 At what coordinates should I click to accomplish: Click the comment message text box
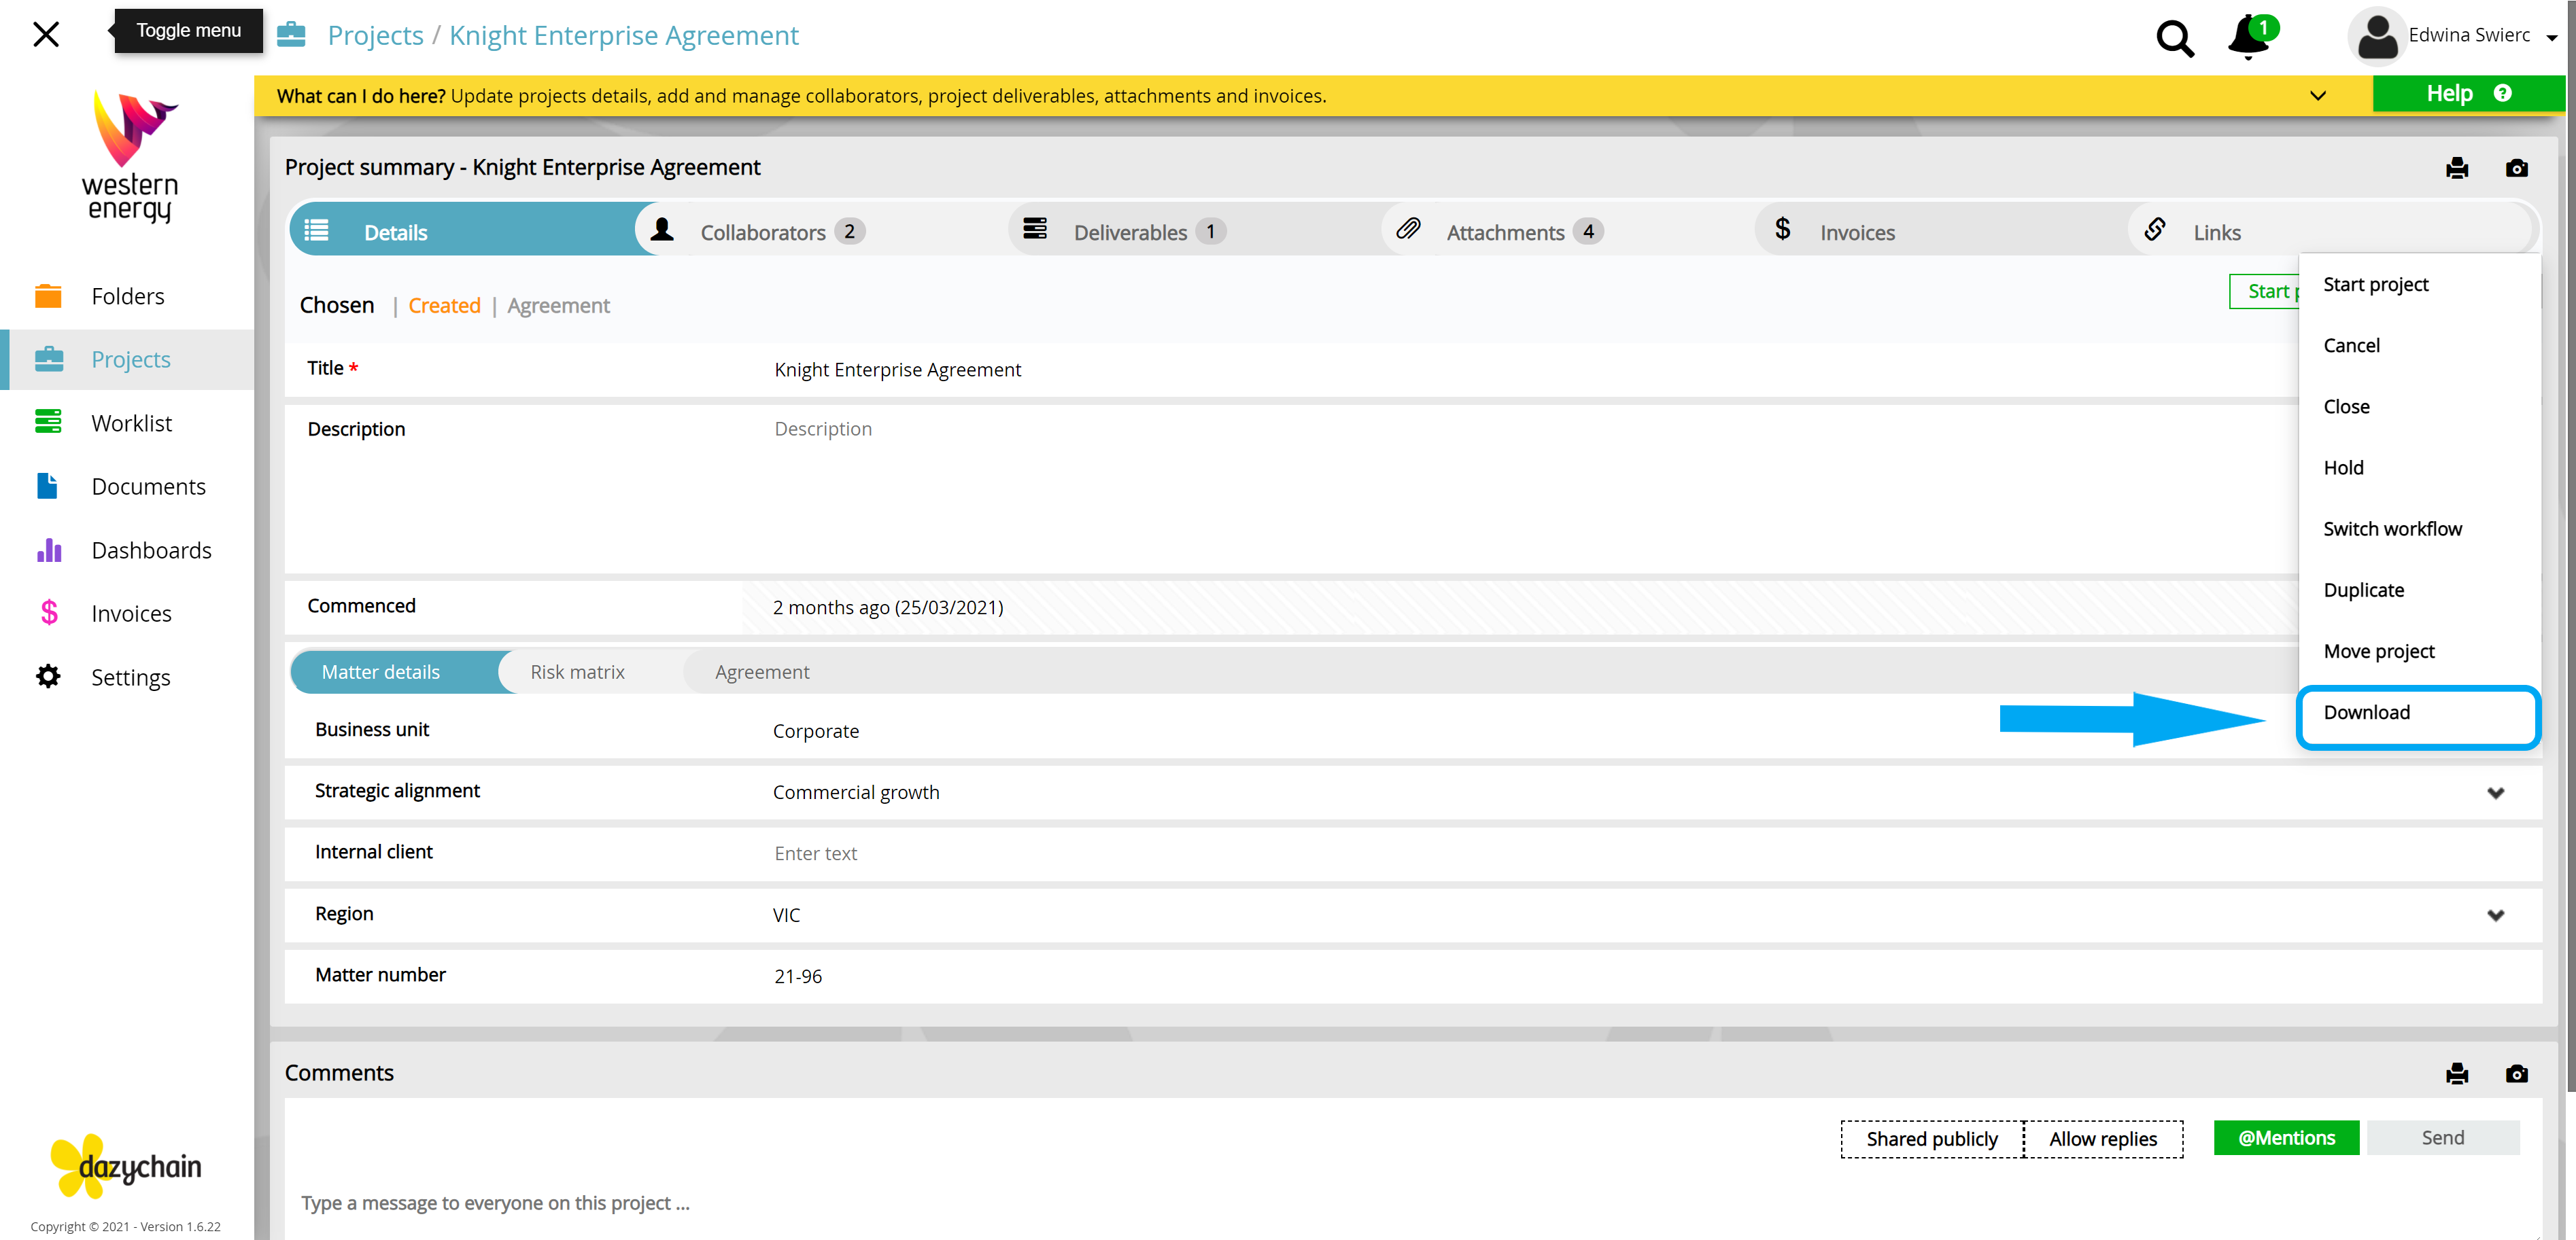click(x=1412, y=1203)
